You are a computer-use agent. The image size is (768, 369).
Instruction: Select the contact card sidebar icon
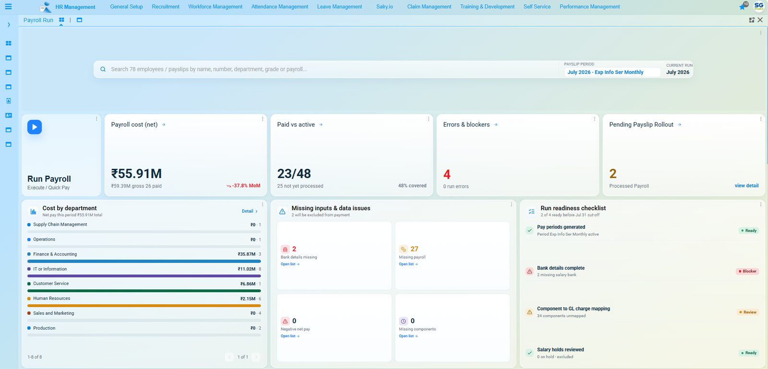(8, 115)
